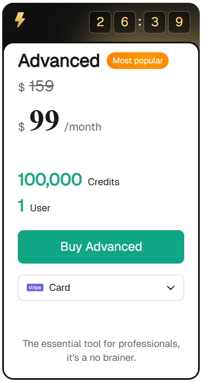
Task: Click the Stripe logo badge
Action: (x=35, y=287)
